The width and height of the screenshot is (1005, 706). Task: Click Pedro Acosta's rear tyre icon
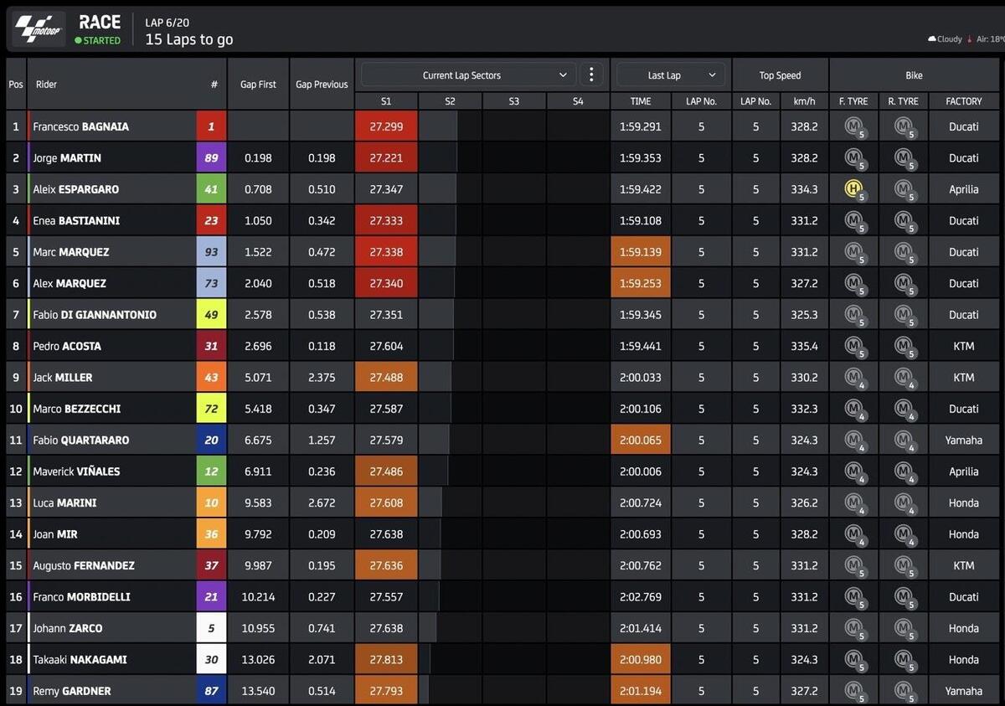click(x=903, y=346)
